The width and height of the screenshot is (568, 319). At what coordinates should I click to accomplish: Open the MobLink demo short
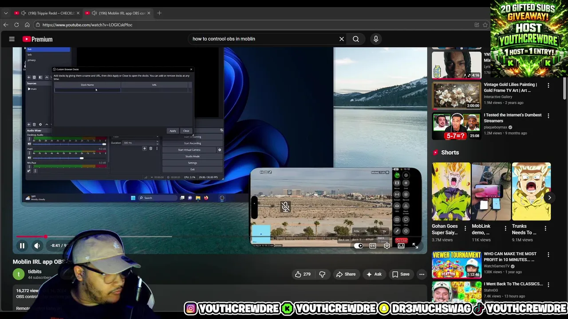point(491,191)
